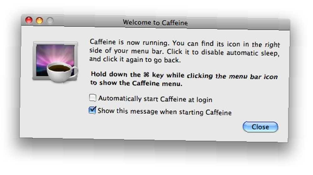Click the red window close button
The height and width of the screenshot is (175, 313).
pos(29,20)
